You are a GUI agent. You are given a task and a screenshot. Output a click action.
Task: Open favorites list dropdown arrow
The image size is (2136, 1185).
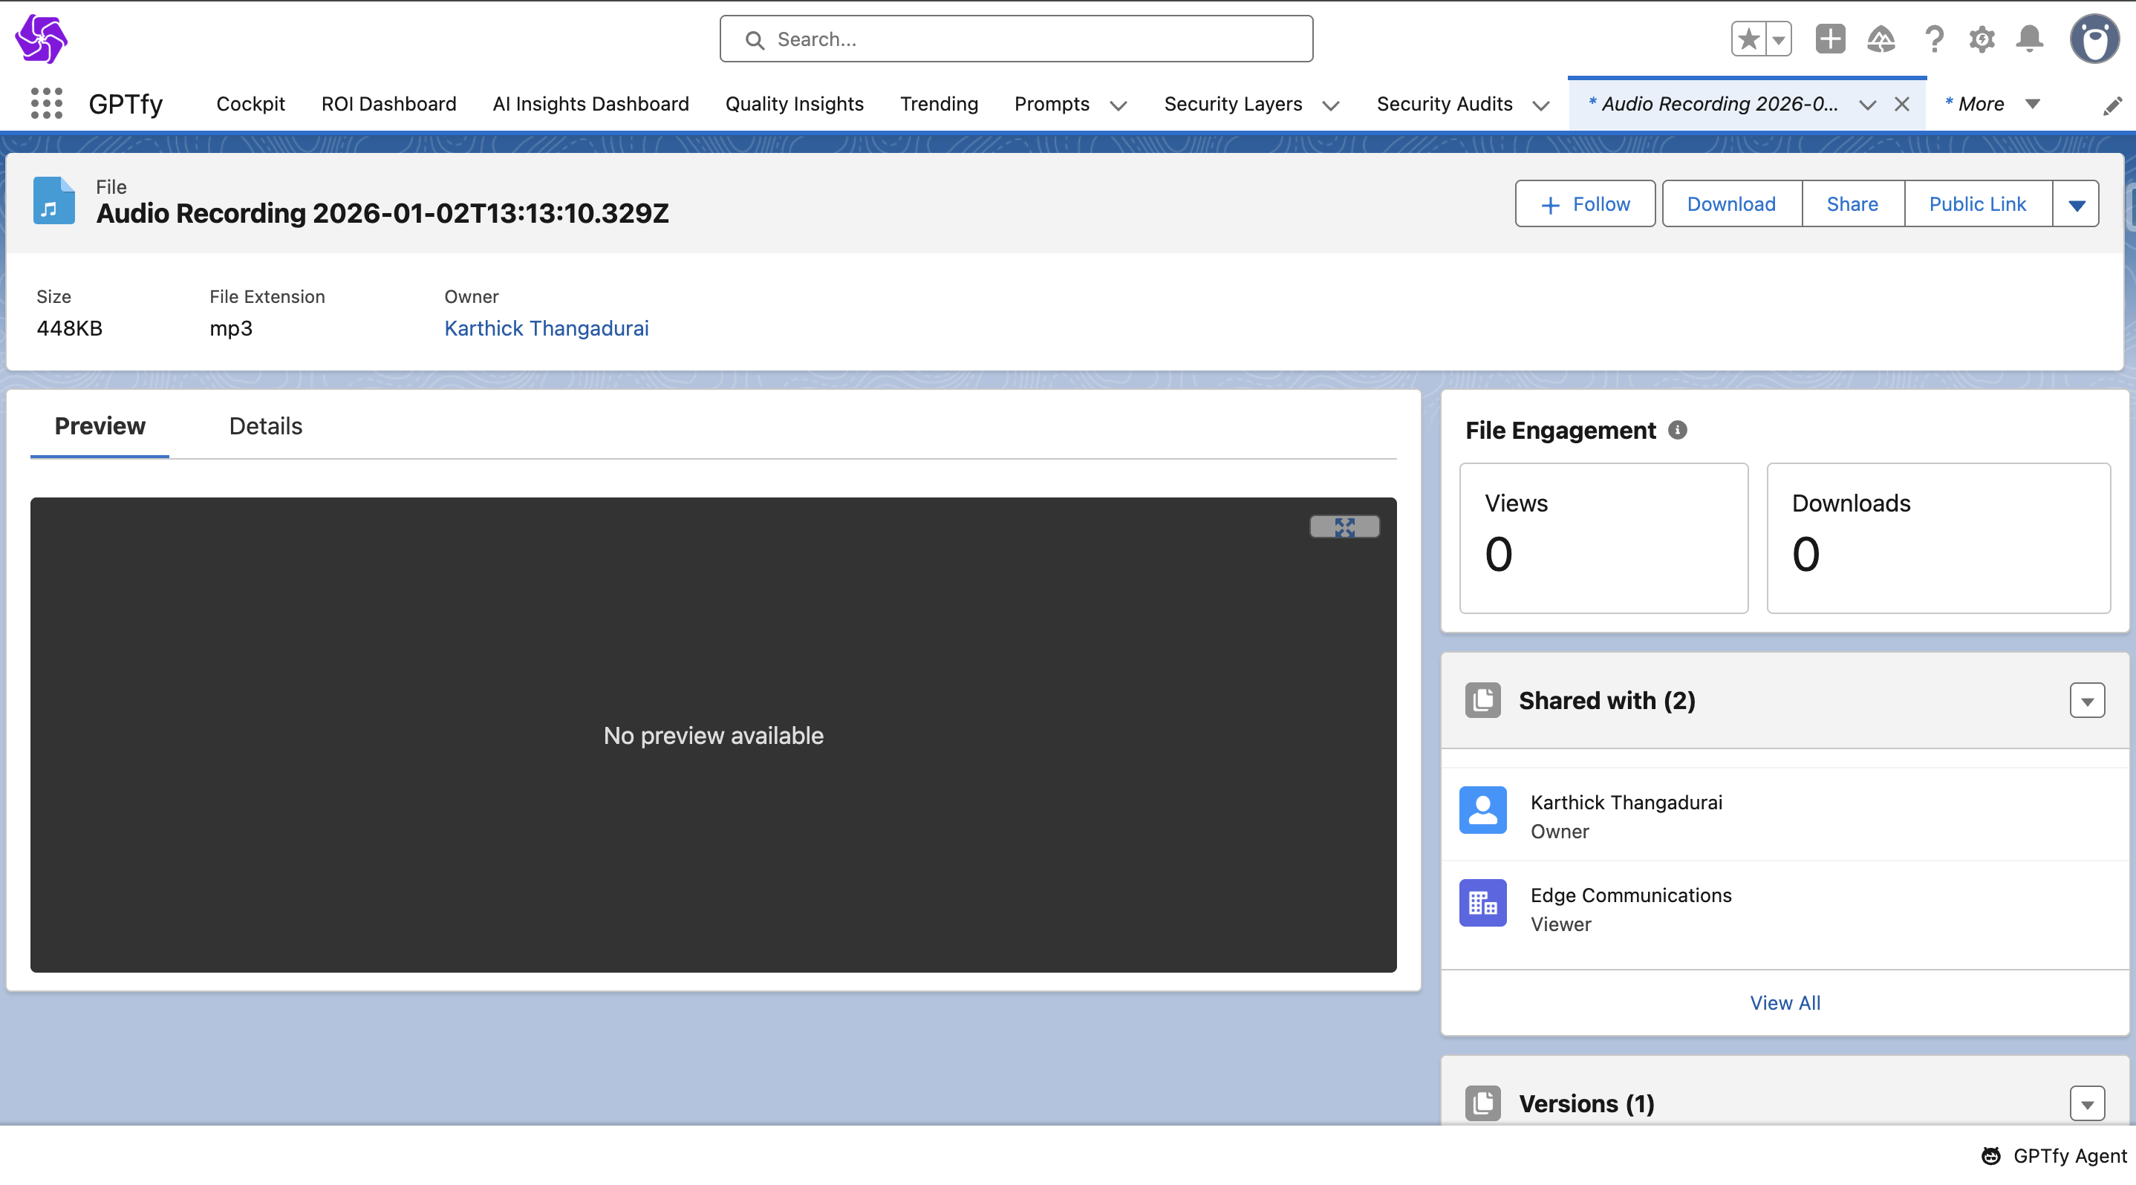coord(1779,39)
